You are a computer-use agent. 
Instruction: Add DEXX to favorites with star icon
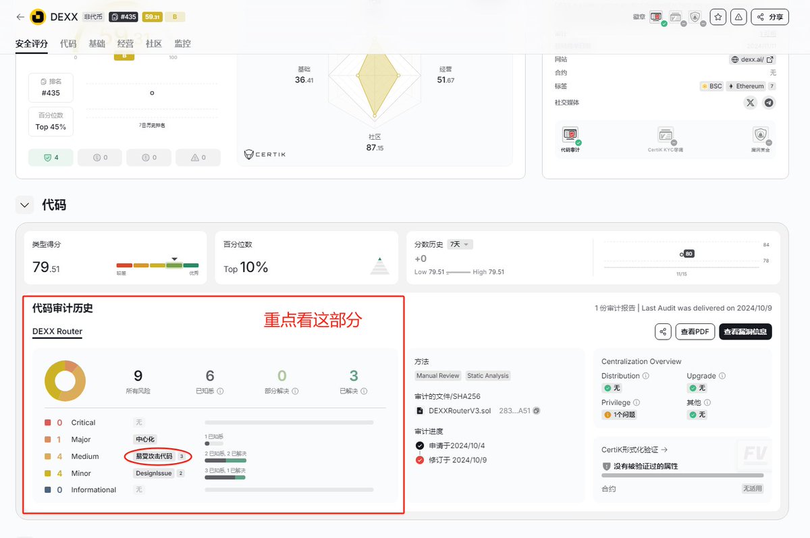pos(718,17)
